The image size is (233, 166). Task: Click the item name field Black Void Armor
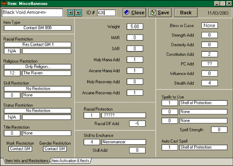click(x=32, y=13)
